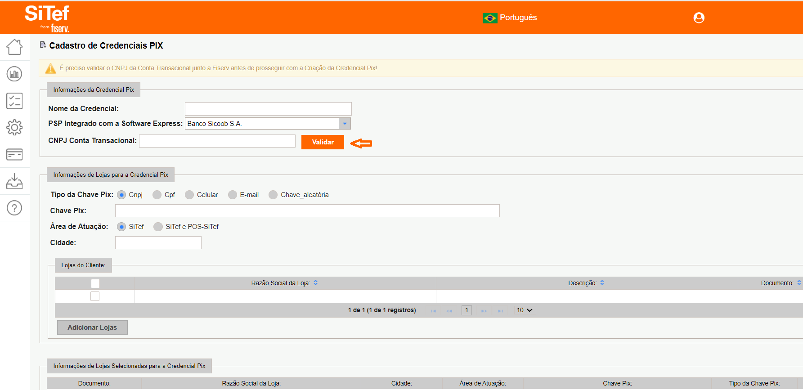Check the first row checkbox in Lojas table

point(95,296)
